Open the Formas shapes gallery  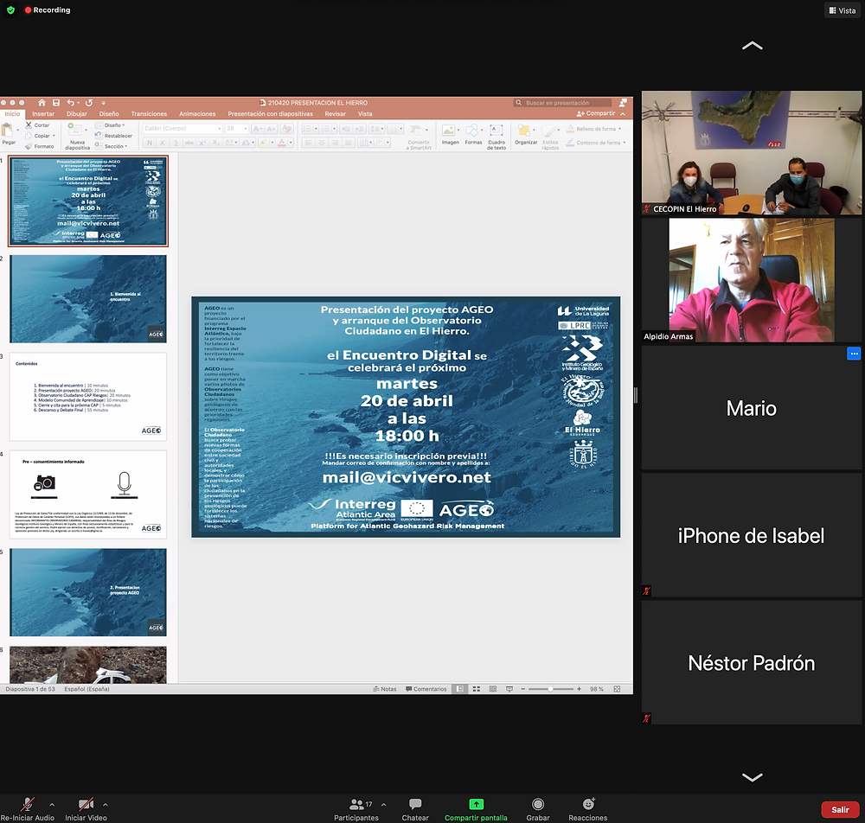pos(473,135)
